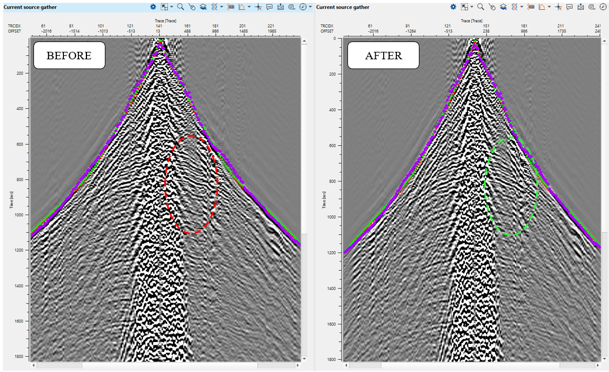Select the zoom magnifier in the right panel toolbar

click(481, 7)
